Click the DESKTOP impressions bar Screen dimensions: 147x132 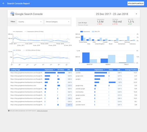point(86,58)
